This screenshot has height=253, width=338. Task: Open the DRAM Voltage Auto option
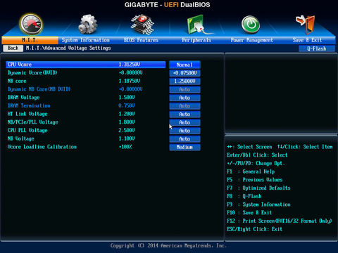pos(184,98)
